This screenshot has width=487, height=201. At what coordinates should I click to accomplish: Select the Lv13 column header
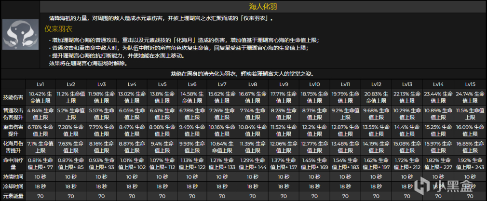407,84
